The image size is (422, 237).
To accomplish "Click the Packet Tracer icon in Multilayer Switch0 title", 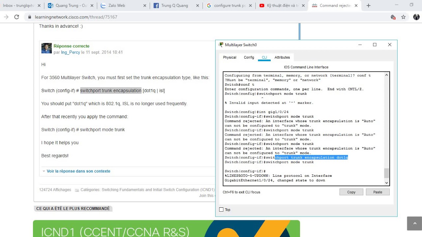I will click(x=221, y=45).
